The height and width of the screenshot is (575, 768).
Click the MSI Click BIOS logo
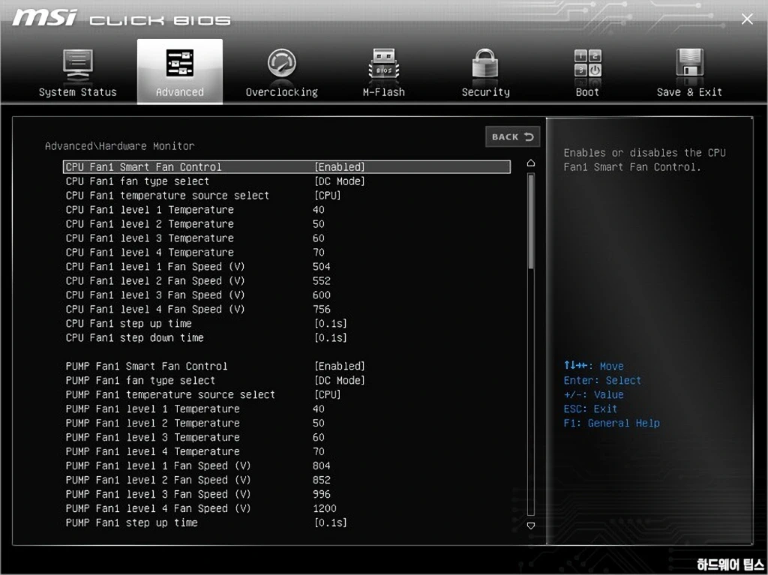(x=121, y=18)
